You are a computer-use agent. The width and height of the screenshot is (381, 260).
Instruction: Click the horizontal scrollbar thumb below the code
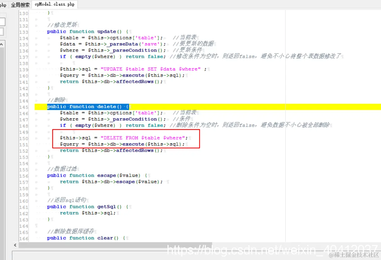pyautogui.click(x=115, y=245)
